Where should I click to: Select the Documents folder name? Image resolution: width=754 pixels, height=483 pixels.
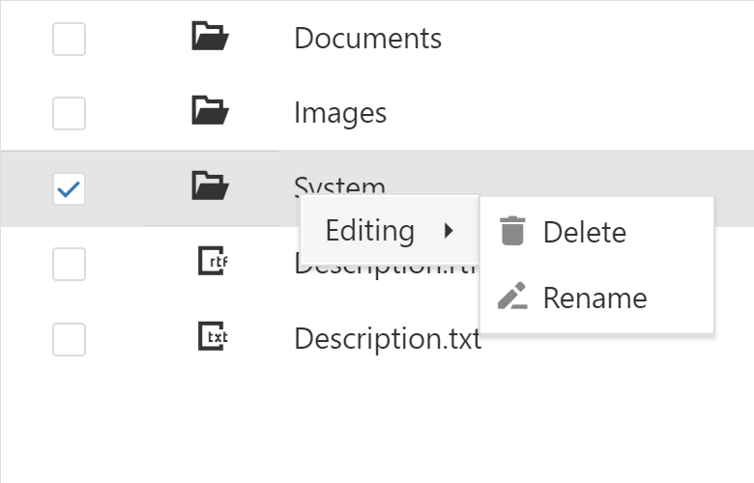tap(368, 39)
